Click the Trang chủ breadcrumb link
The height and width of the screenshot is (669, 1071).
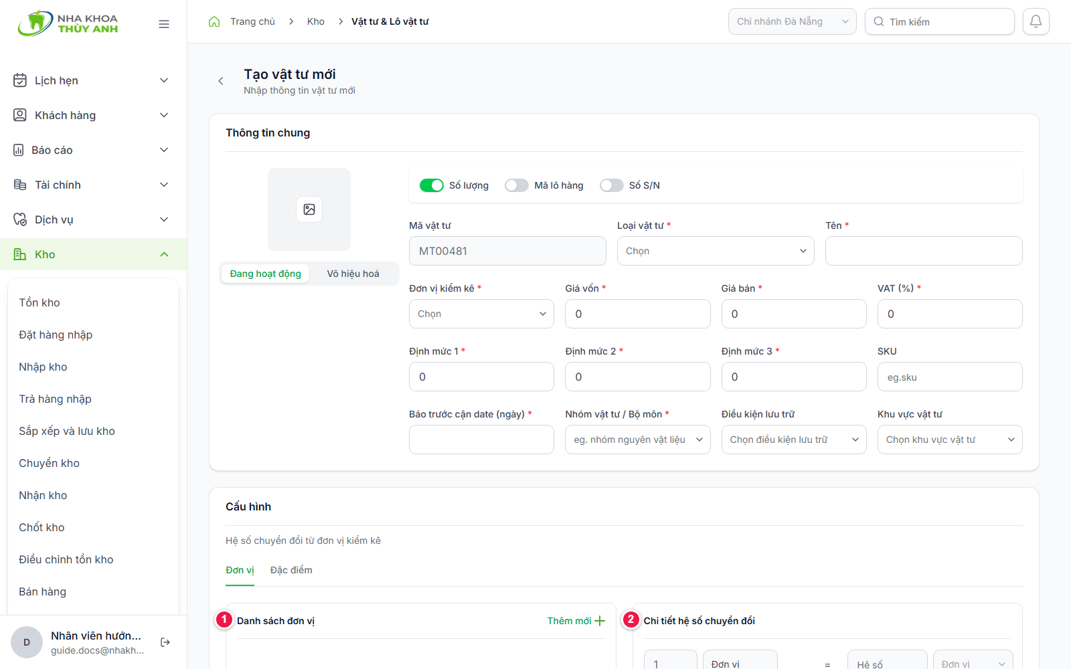[x=252, y=21]
